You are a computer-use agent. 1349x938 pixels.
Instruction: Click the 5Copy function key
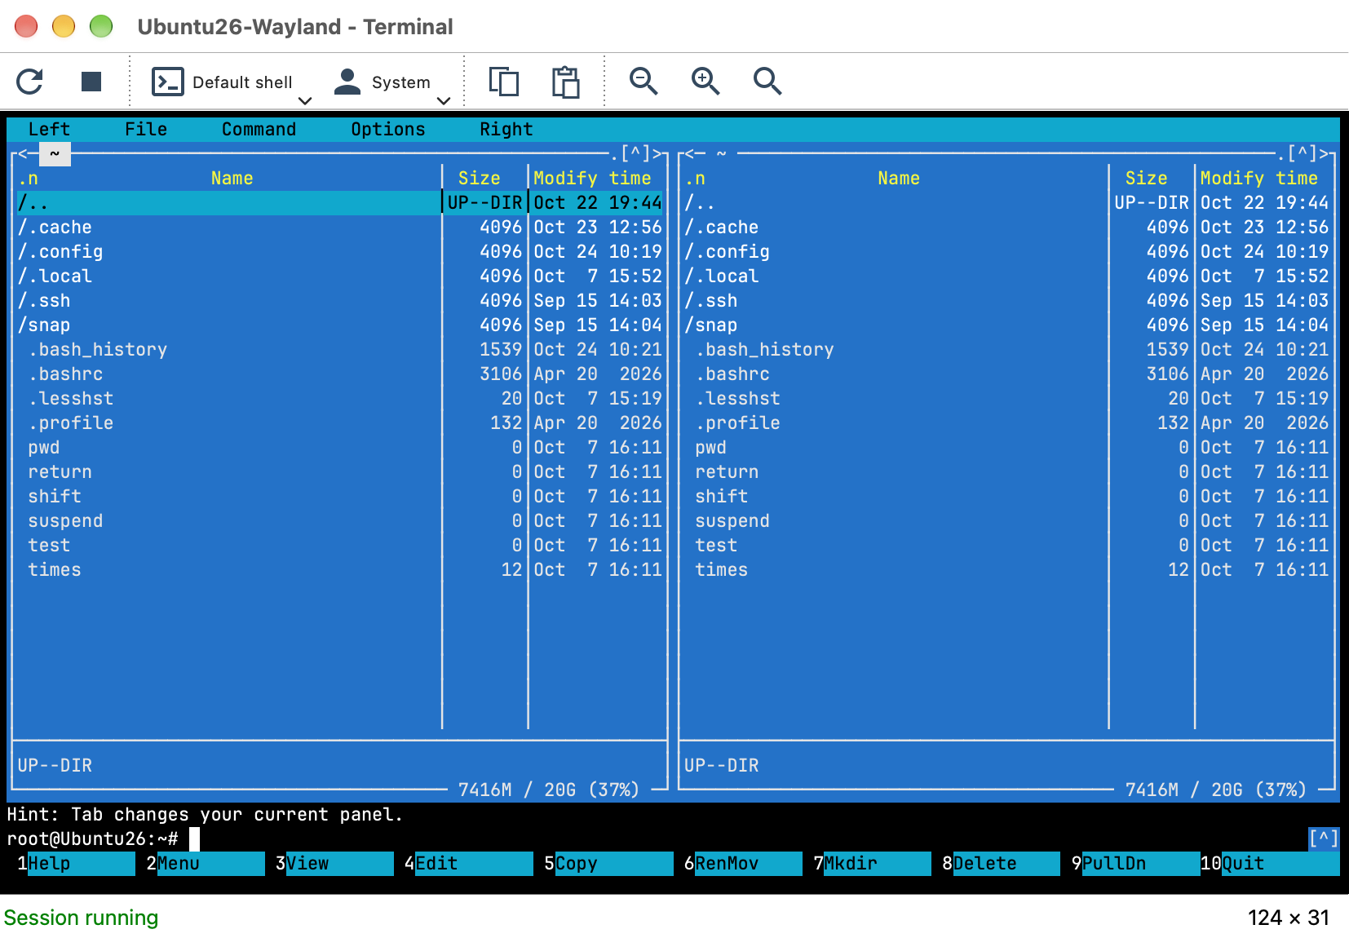[x=608, y=863]
